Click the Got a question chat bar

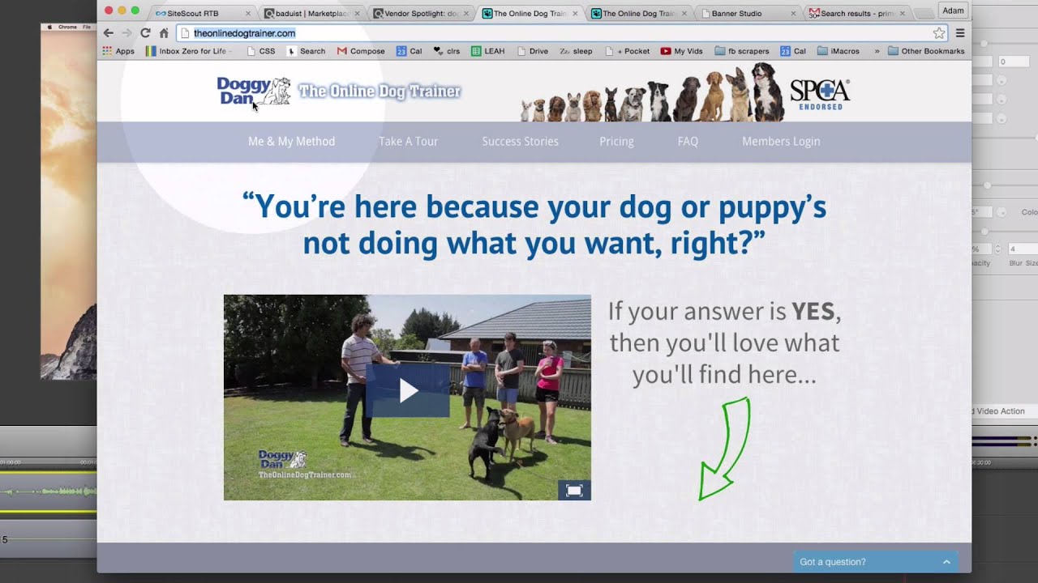tap(876, 562)
